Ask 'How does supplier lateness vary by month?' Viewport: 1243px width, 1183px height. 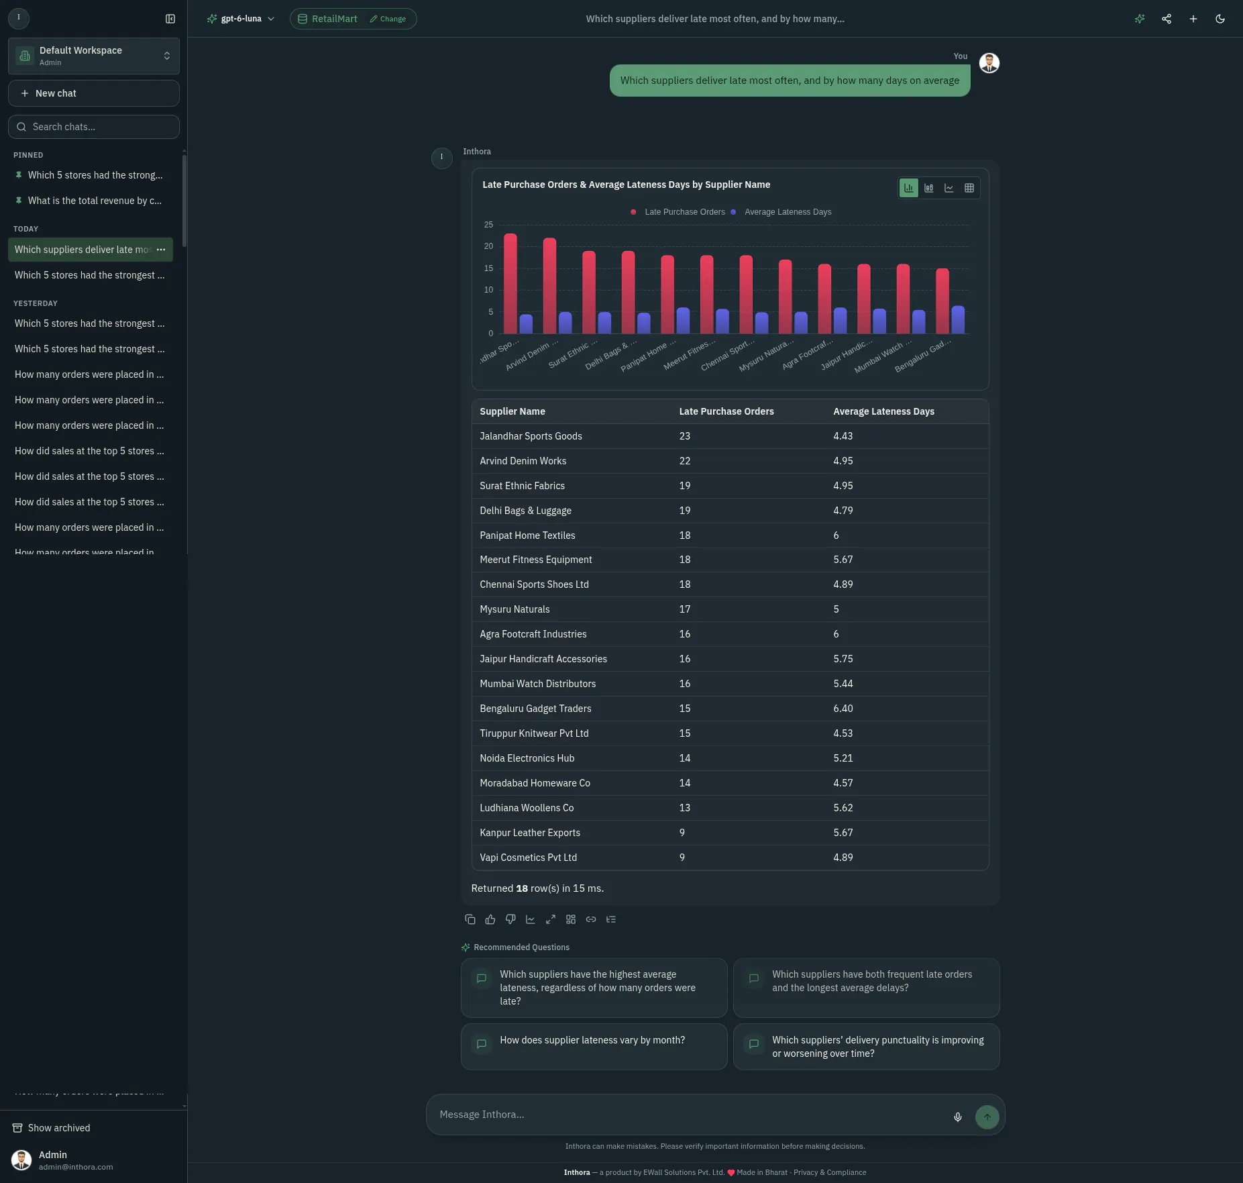594,1047
